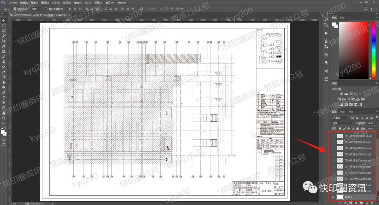The width and height of the screenshot is (379, 205).
Task: Select the Clone Stamp tool
Action: point(4,62)
